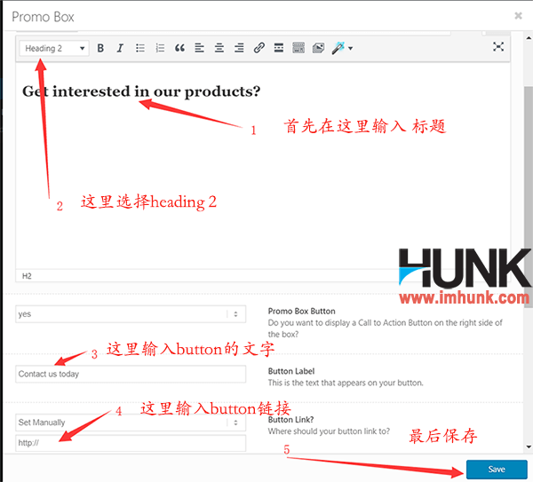Click the Button Link? heading
The width and height of the screenshot is (533, 482).
pyautogui.click(x=290, y=420)
